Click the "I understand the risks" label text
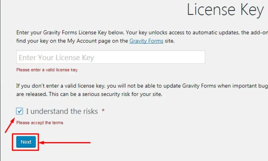This screenshot has width=268, height=161. (62, 111)
